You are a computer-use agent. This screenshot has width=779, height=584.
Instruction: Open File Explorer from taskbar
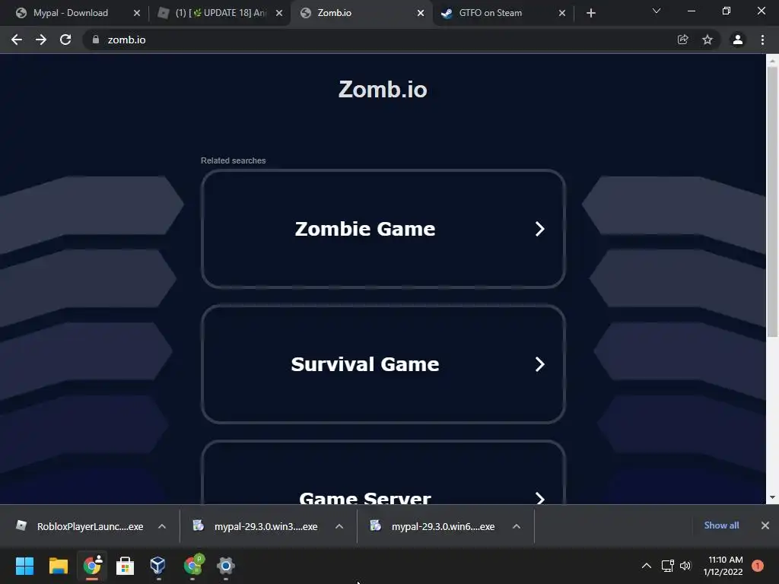(58, 566)
